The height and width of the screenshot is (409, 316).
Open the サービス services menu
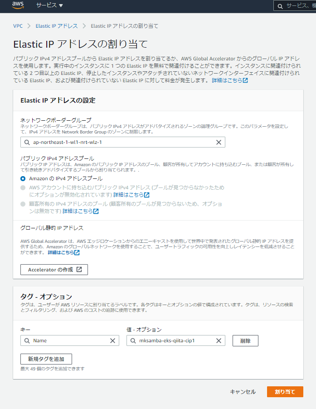pyautogui.click(x=49, y=5)
